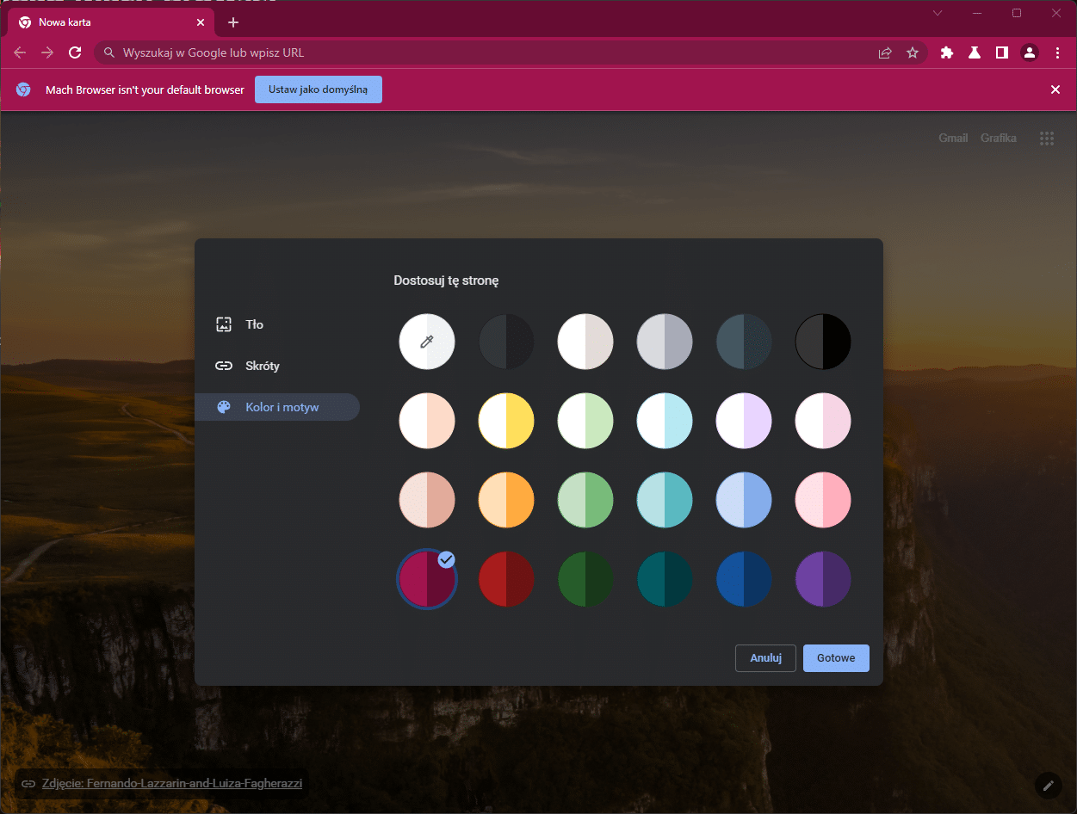Image resolution: width=1077 pixels, height=814 pixels.
Task: Open a new tab with the plus
Action: point(232,22)
